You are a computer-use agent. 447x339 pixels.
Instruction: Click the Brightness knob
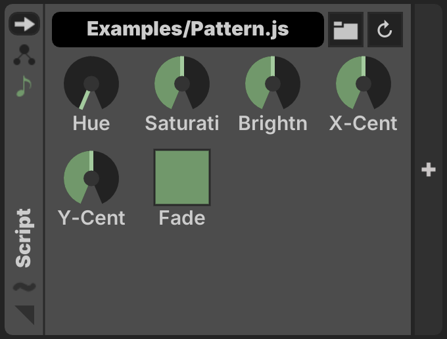click(273, 83)
